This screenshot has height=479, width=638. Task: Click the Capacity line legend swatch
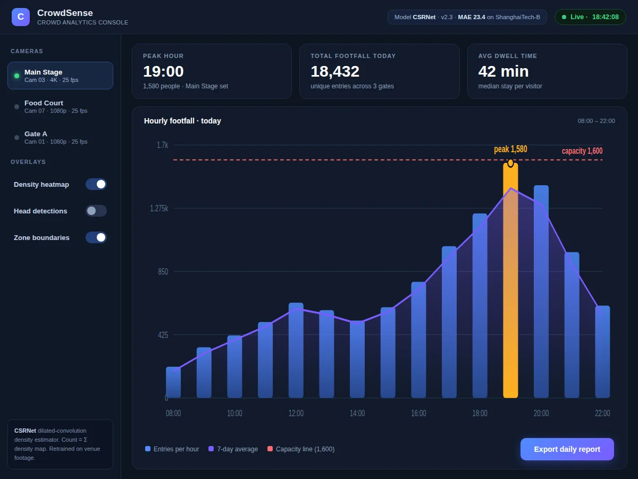pyautogui.click(x=270, y=449)
